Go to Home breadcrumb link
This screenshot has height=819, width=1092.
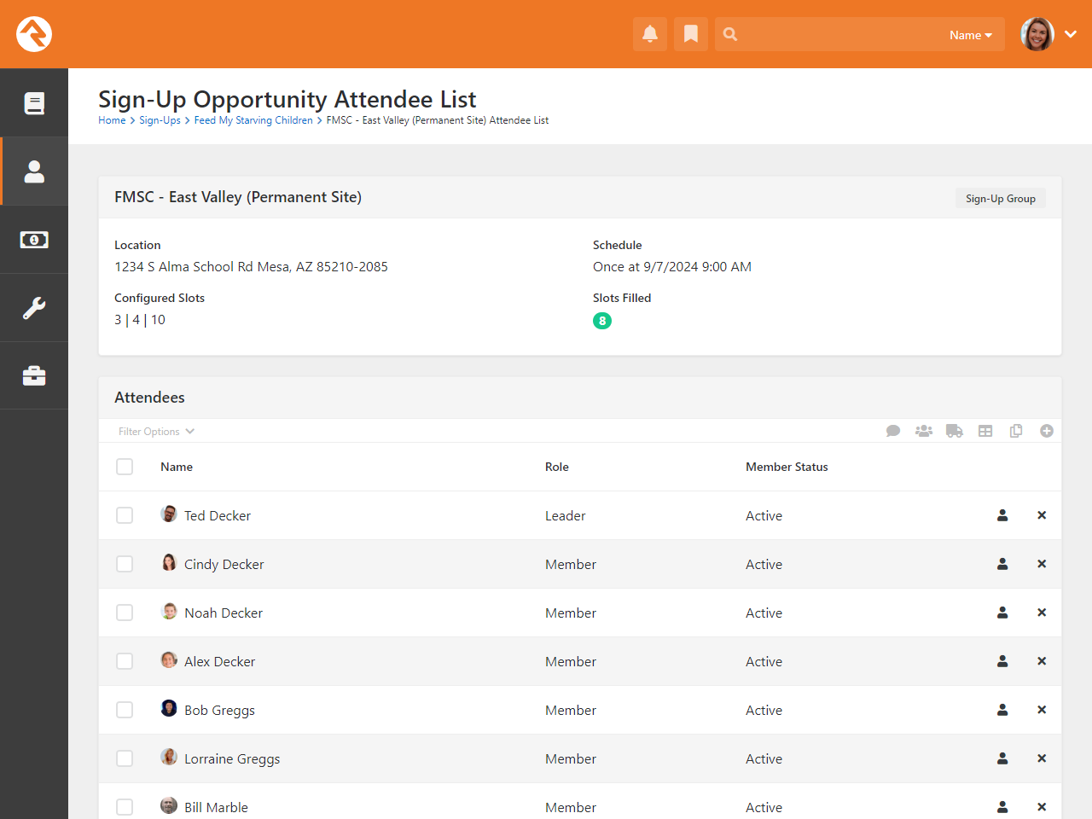(112, 120)
